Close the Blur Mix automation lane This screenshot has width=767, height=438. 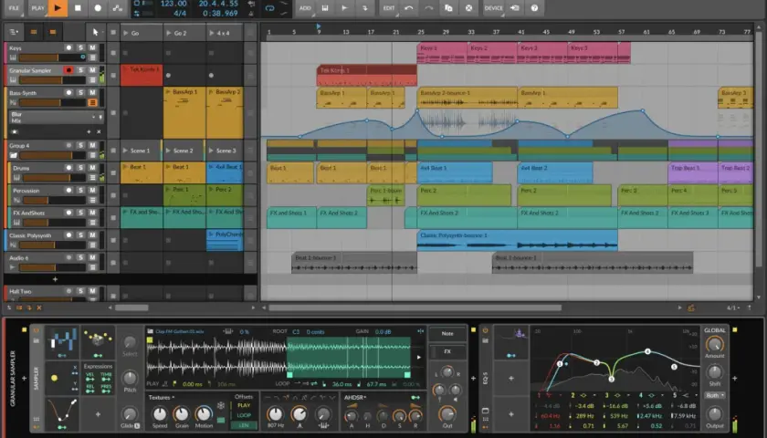(x=99, y=131)
